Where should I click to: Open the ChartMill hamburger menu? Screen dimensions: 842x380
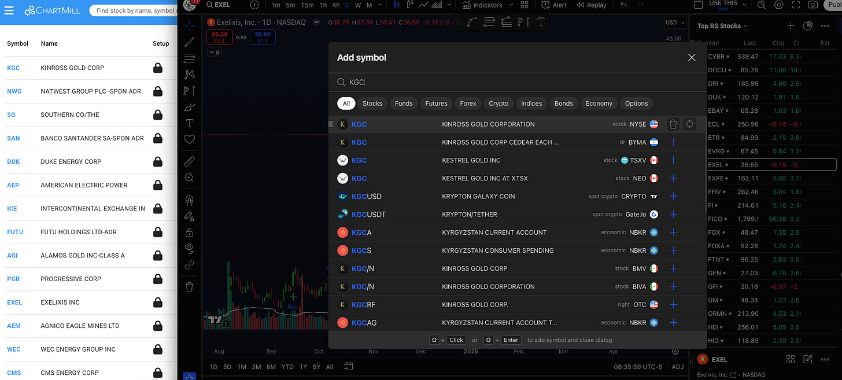9,10
